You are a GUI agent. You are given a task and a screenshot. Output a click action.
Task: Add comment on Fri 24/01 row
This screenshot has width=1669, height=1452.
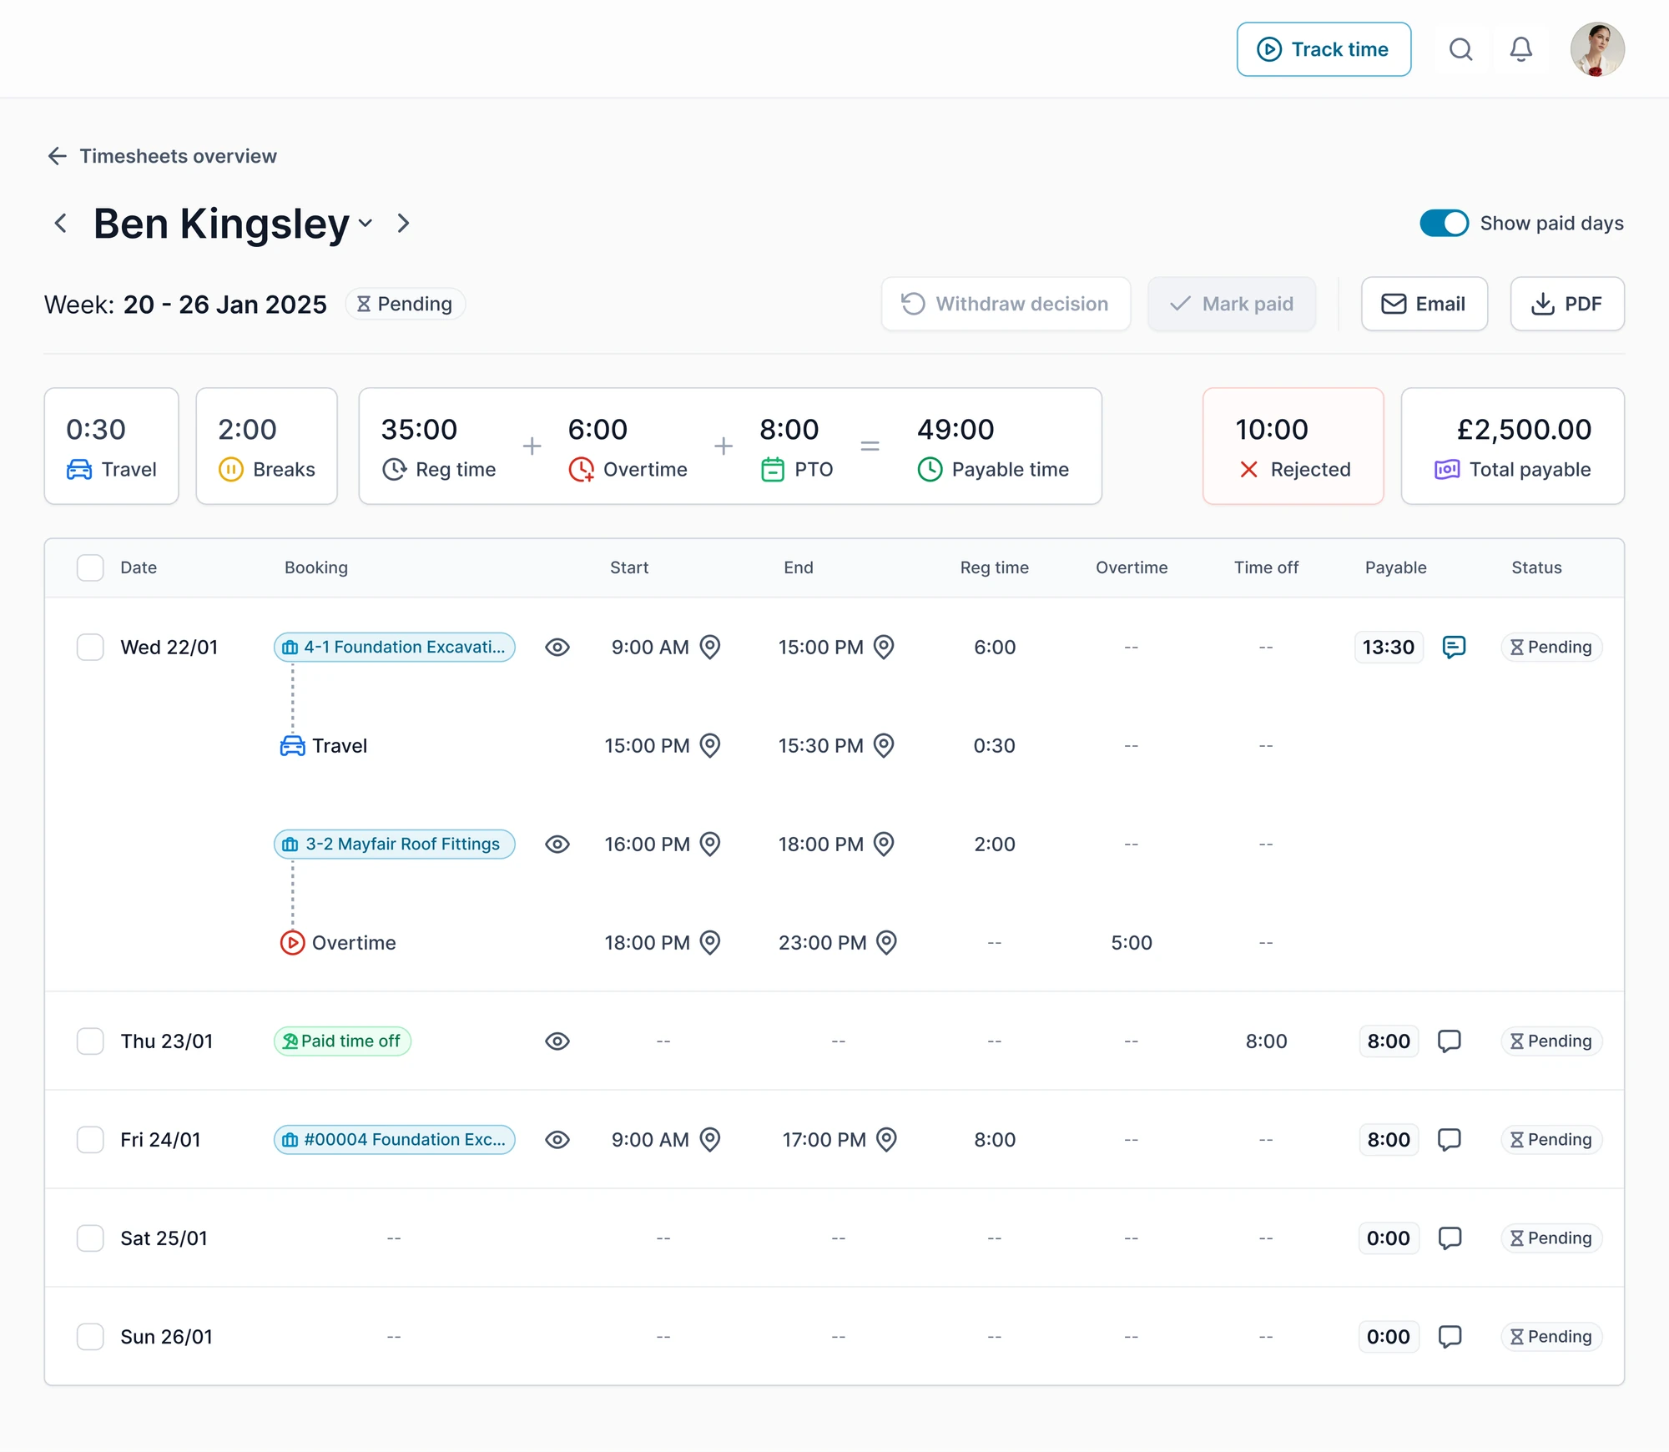(x=1450, y=1139)
